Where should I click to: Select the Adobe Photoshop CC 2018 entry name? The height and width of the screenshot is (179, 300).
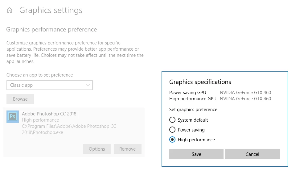pyautogui.click(x=49, y=114)
